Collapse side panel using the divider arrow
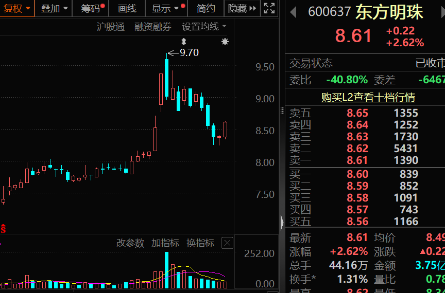 (282, 223)
